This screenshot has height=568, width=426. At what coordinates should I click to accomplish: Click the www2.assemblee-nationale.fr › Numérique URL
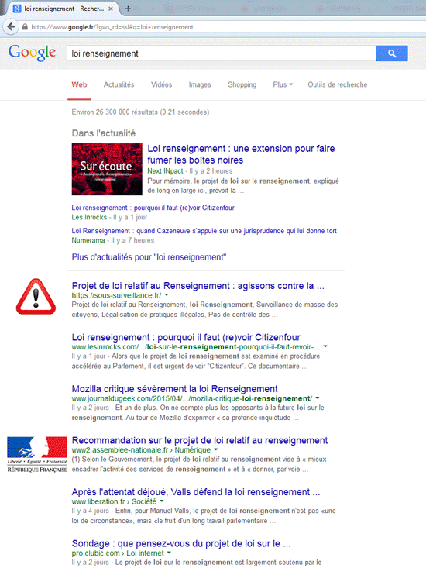tap(141, 450)
